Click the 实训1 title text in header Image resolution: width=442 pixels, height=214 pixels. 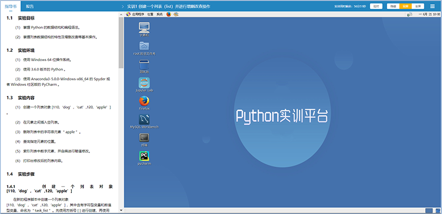[x=169, y=6]
